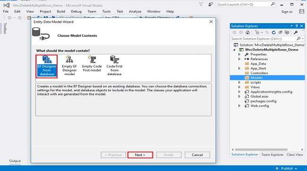Expand the Views folder

(x=239, y=87)
